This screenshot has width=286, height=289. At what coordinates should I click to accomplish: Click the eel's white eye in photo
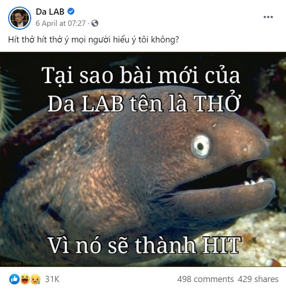coord(200,146)
